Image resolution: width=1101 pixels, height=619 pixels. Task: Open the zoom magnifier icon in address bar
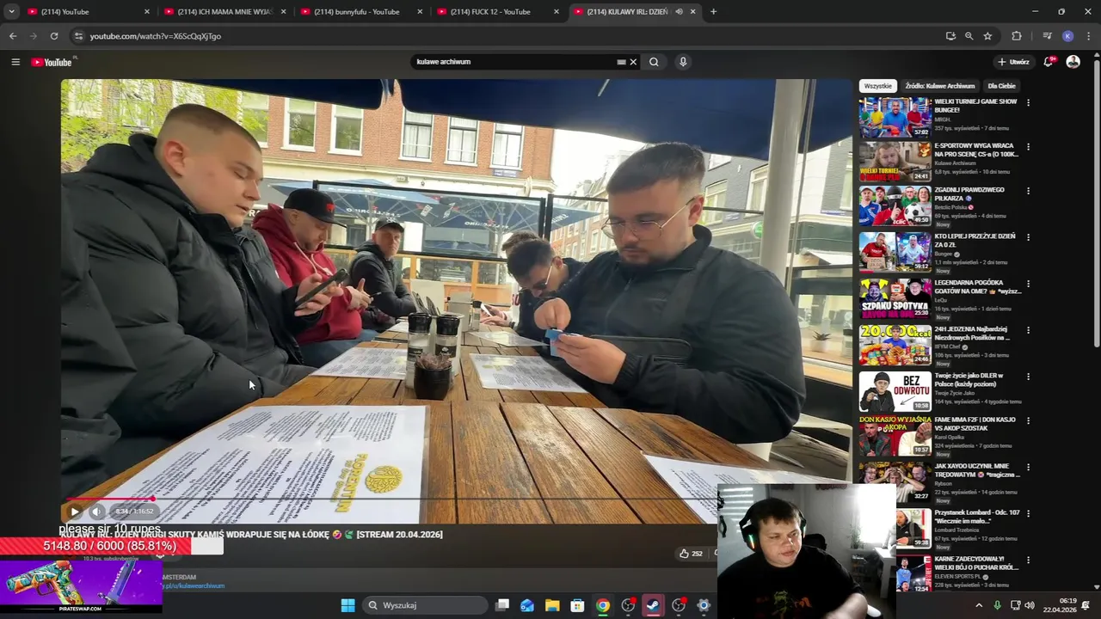coord(969,36)
